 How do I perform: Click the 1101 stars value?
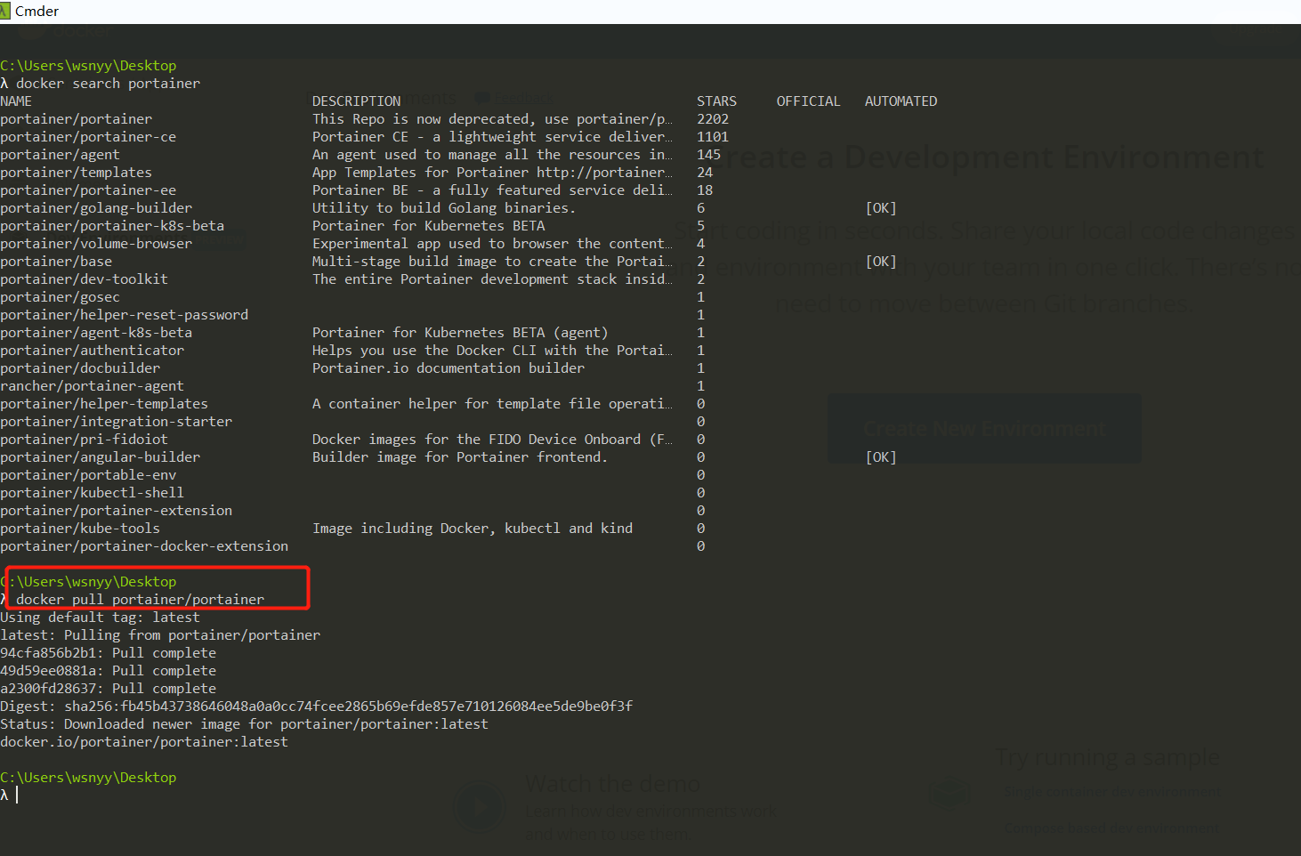713,137
